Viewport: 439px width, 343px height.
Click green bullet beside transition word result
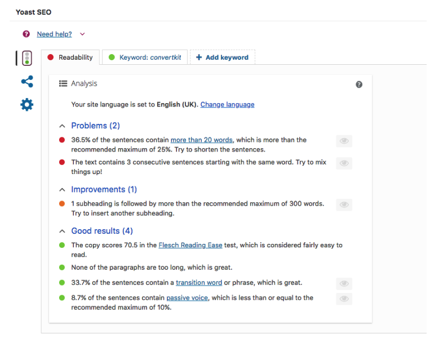[62, 283]
